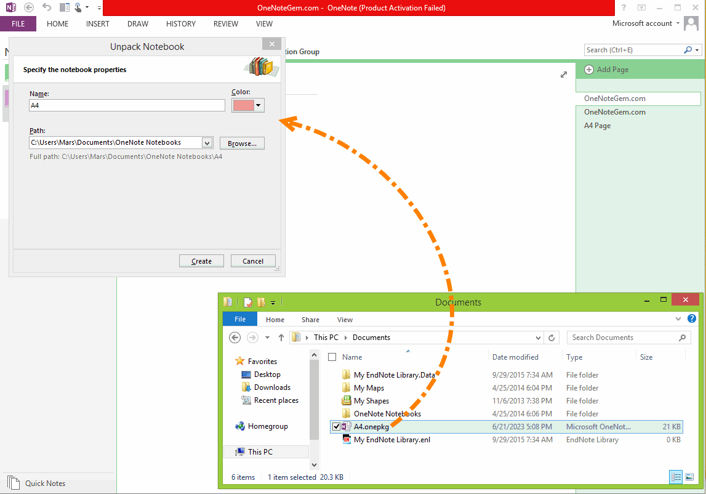This screenshot has width=706, height=494.
Task: Click Explorer New Folder icon in title bar
Action: 261,302
